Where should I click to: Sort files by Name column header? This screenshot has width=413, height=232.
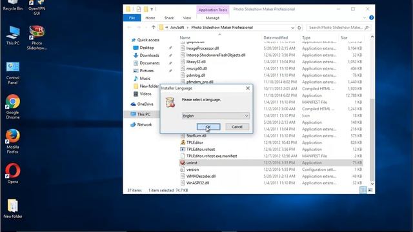pyautogui.click(x=185, y=37)
